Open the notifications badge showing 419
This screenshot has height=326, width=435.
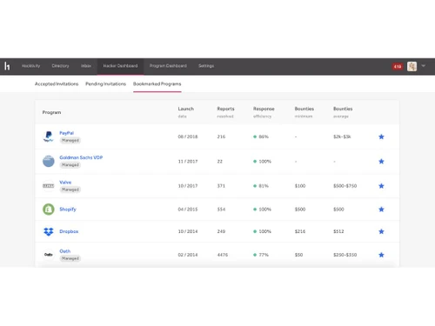tap(398, 67)
